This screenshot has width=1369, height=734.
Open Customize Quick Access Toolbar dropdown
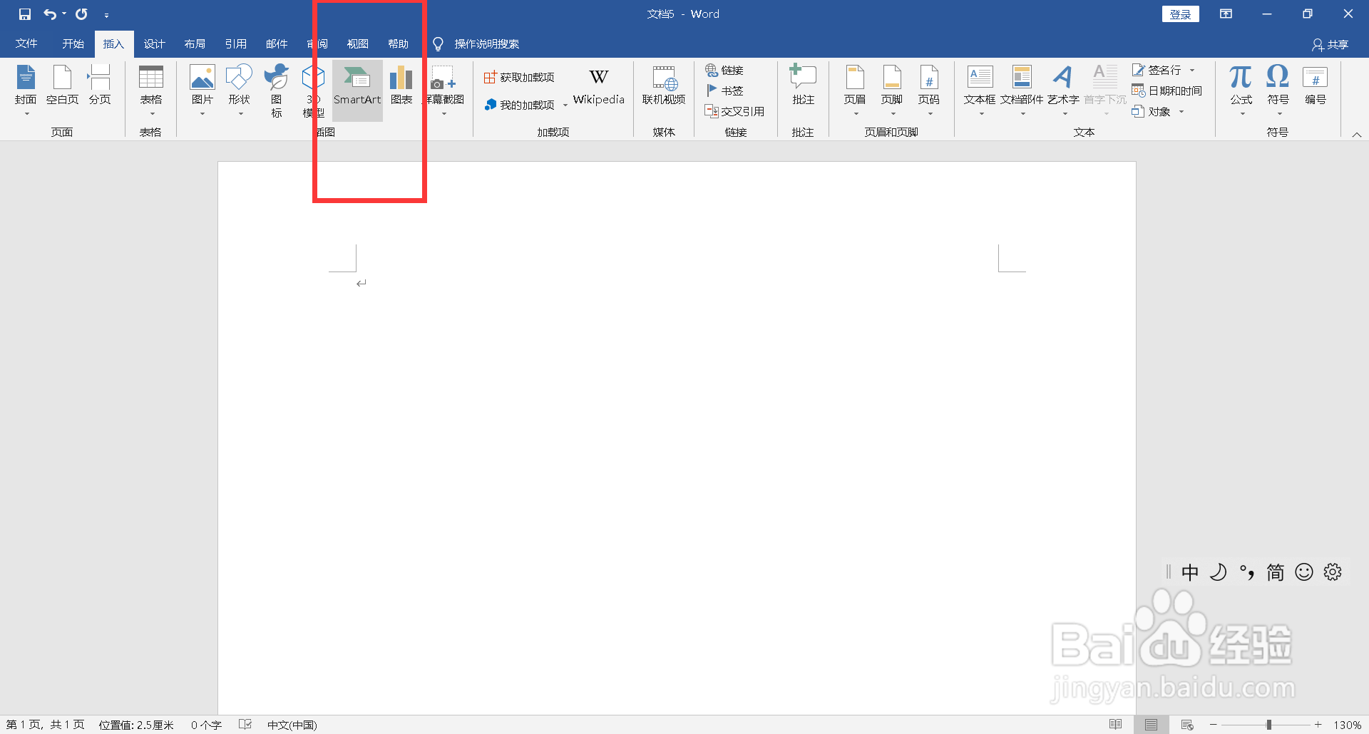tap(106, 15)
